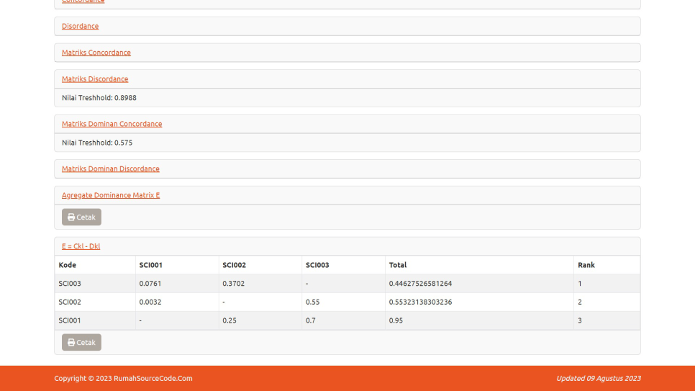The image size is (695, 391).
Task: Click the value 0.7 in SCI001 row
Action: pyautogui.click(x=311, y=320)
